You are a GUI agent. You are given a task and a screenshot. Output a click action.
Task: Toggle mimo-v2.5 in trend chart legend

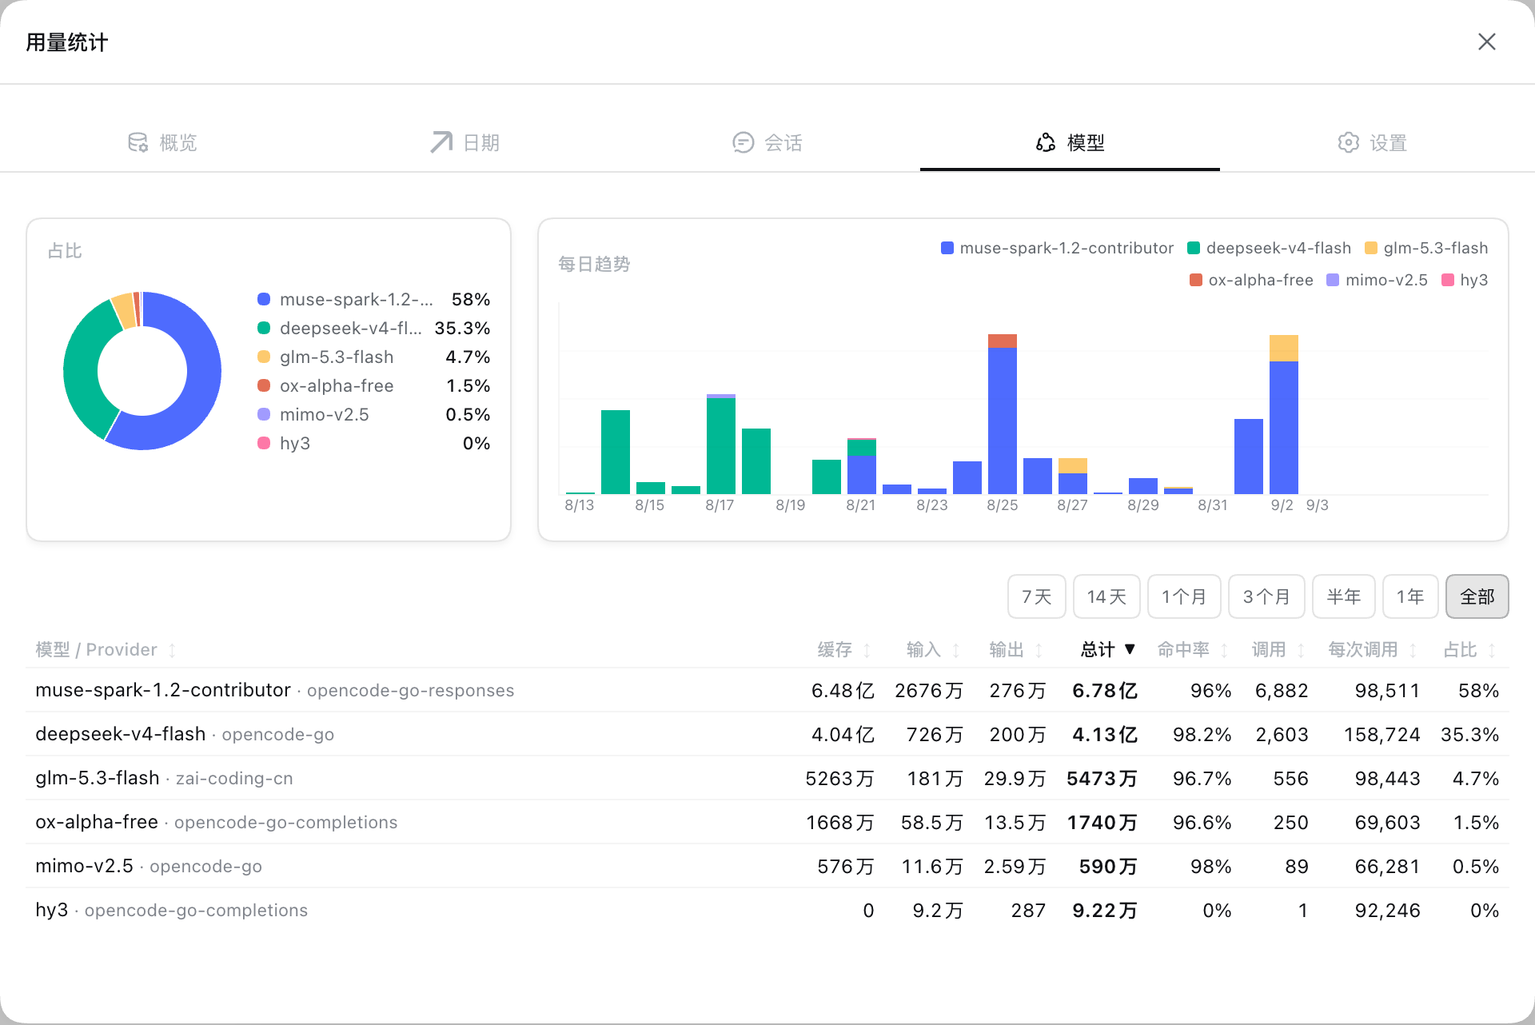[1377, 280]
